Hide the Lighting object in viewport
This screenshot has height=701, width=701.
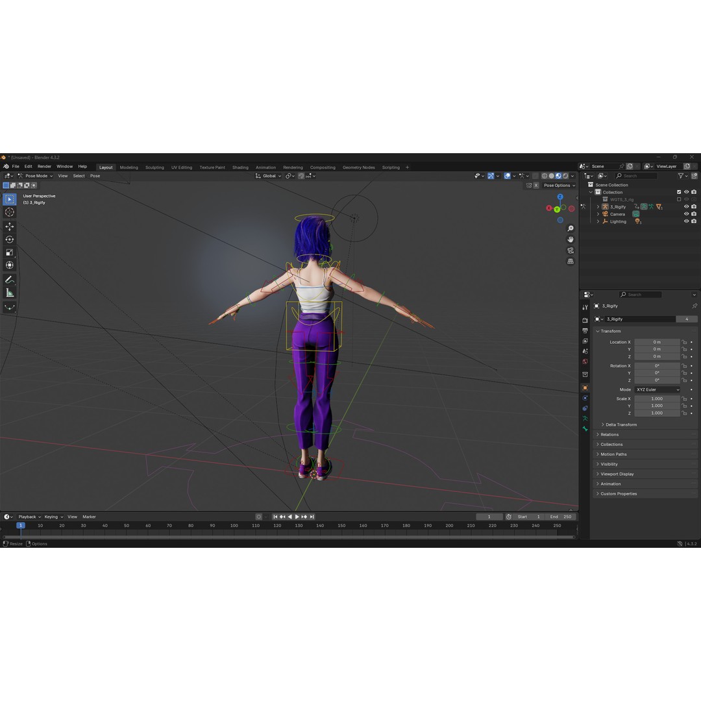point(686,221)
